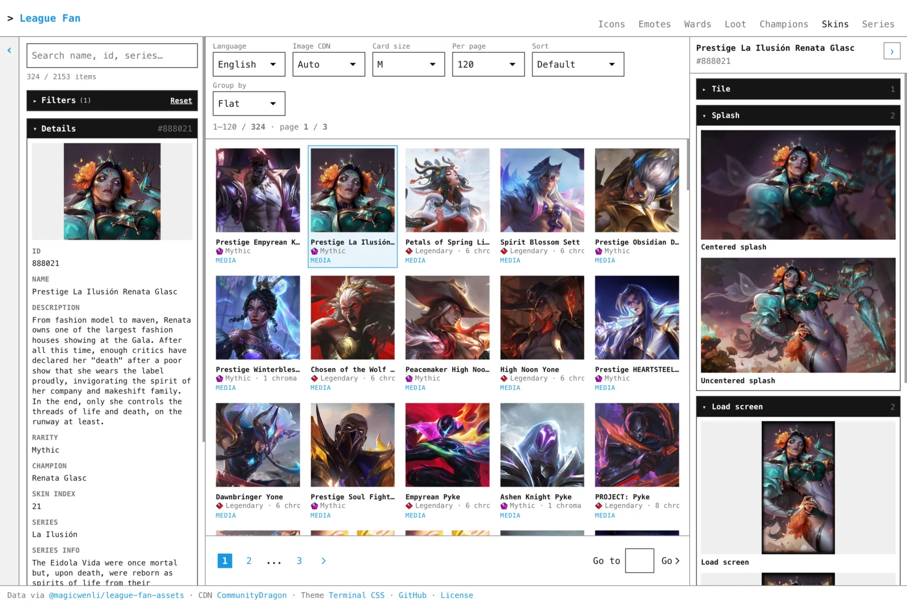Viewport: 907px width, 605px height.
Task: Collapse the Load screen section
Action: 798,407
